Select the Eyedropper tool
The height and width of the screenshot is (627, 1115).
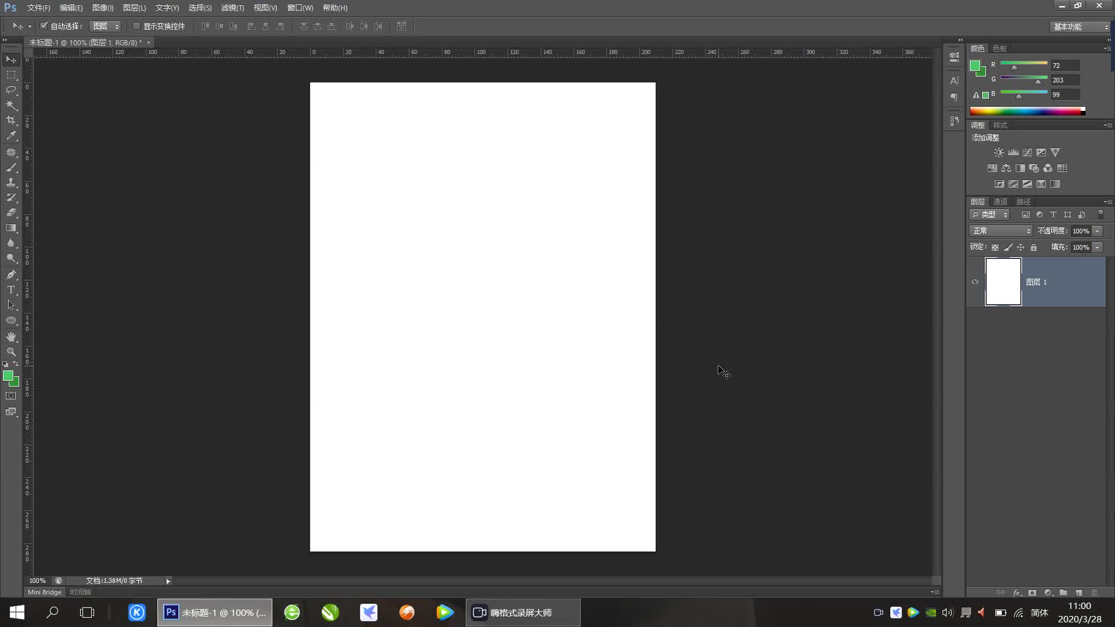(x=11, y=135)
